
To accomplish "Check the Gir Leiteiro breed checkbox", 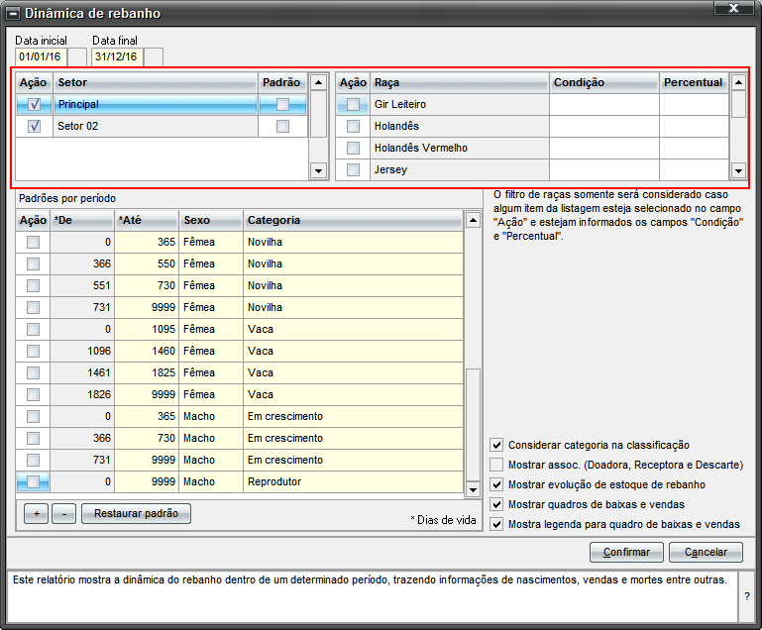I will pyautogui.click(x=353, y=104).
